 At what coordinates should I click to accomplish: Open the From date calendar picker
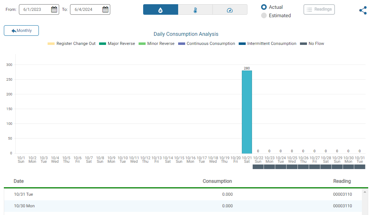pyautogui.click(x=54, y=9)
